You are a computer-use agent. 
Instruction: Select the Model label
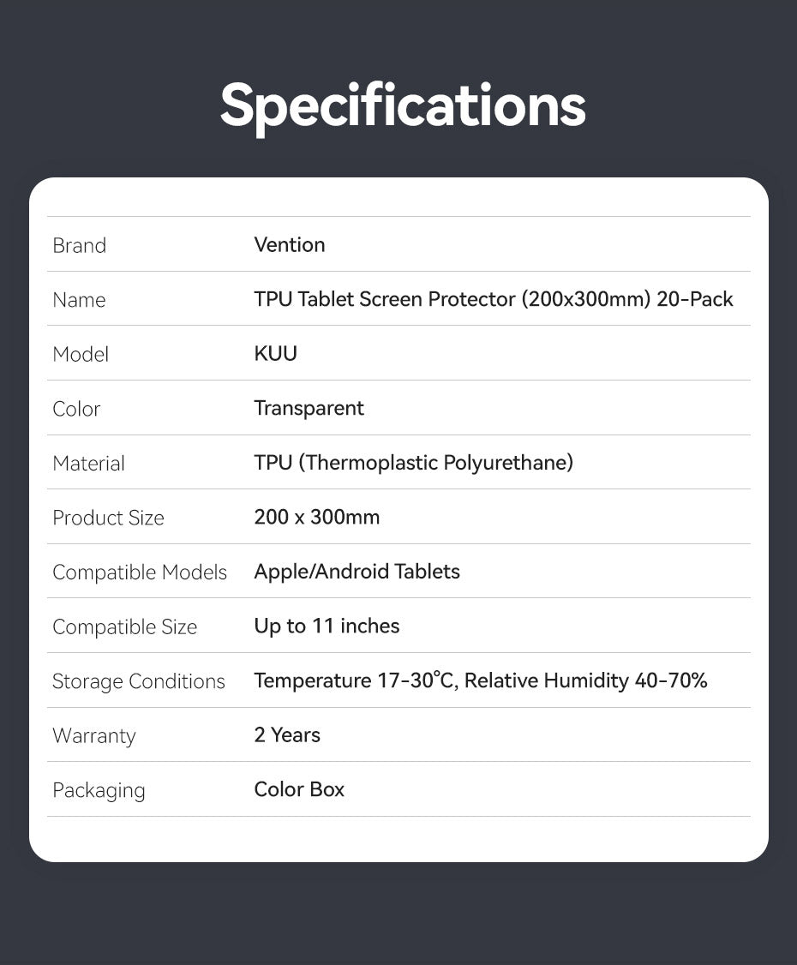click(x=81, y=355)
